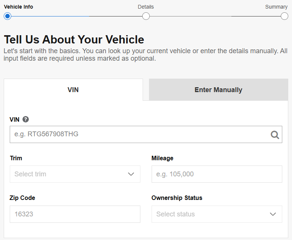Click the Summary step label
292x240 pixels.
tap(276, 7)
